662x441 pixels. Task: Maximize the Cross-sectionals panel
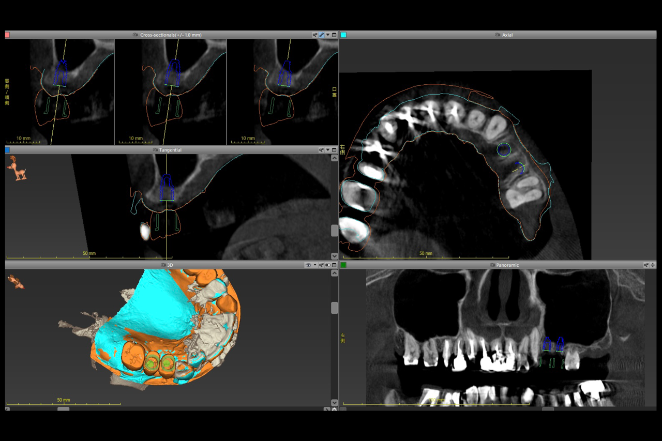334,35
